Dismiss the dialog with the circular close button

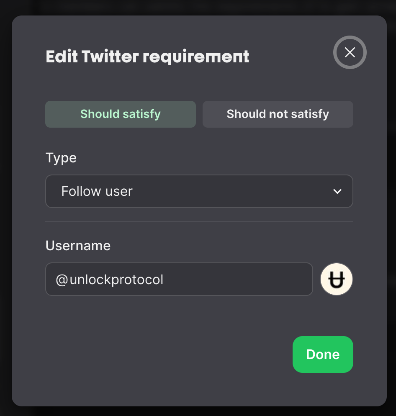click(x=350, y=52)
